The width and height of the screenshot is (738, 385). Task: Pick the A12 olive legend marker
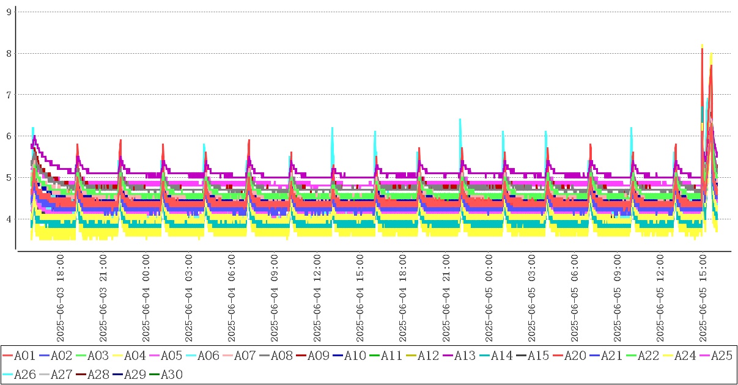[x=411, y=356]
